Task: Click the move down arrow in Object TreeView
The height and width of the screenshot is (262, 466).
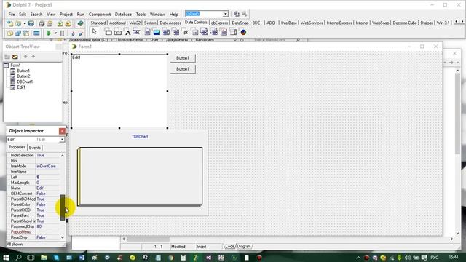Action: (33, 57)
